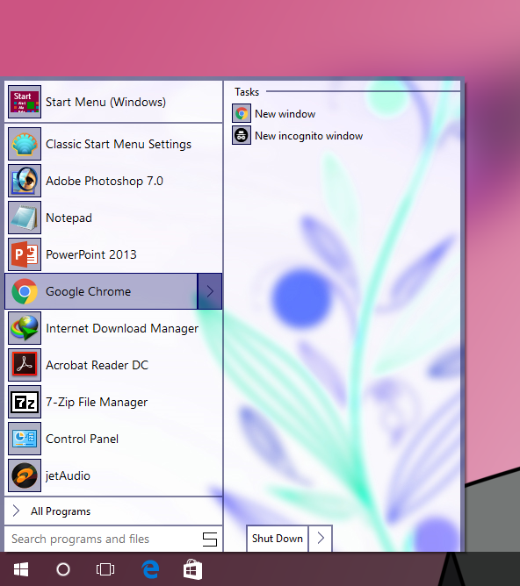Click the Start Menu (Windows) label
This screenshot has width=520, height=586.
106,102
